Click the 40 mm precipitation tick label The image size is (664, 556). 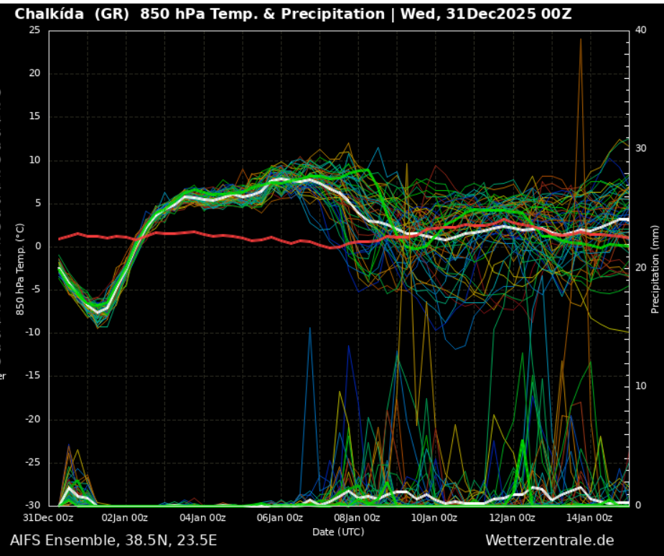(640, 29)
